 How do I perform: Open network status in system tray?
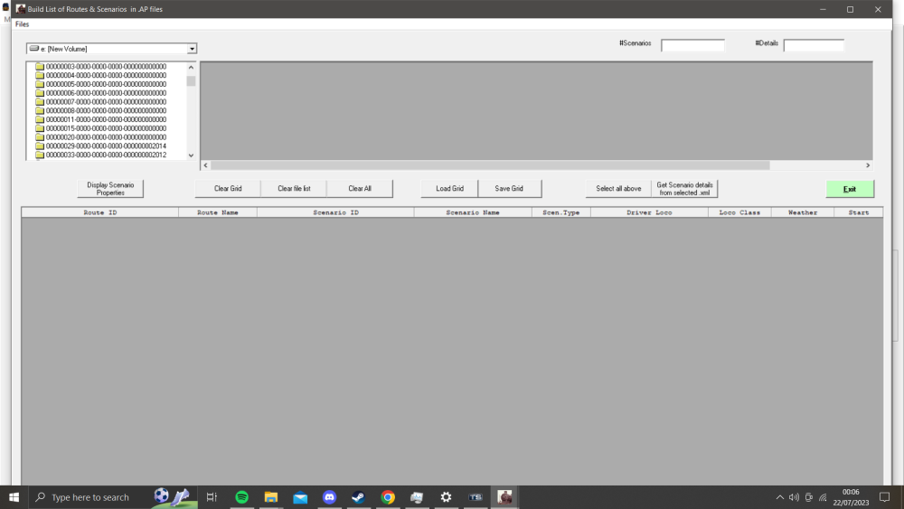[823, 497]
